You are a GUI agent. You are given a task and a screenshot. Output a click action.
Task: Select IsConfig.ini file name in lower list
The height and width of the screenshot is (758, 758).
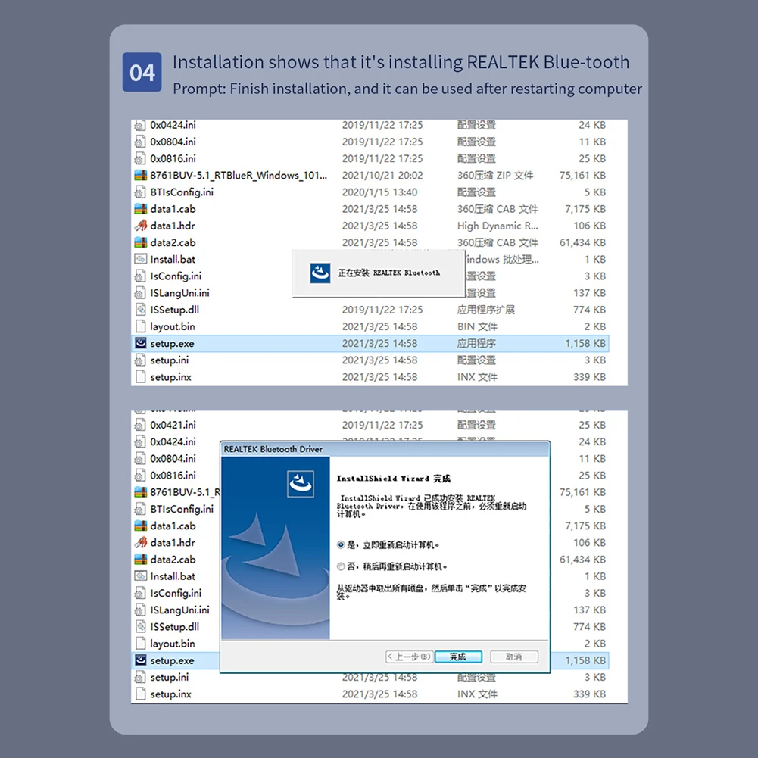(176, 593)
